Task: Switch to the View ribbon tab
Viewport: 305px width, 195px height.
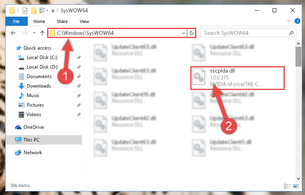Action: [84, 21]
